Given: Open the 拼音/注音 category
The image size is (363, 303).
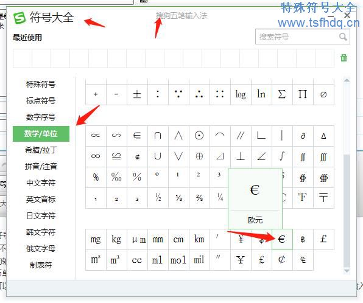Looking at the screenshot, I should (41, 166).
